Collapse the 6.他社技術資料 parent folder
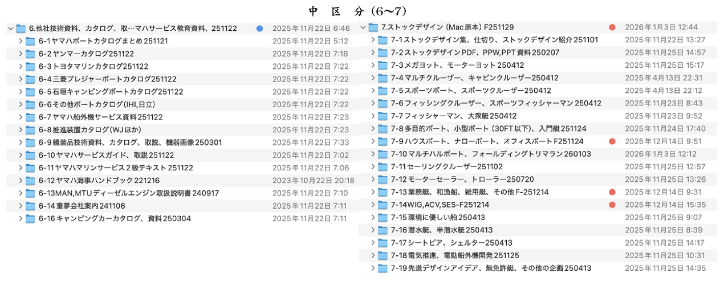The width and height of the screenshot is (724, 285). pos(11,28)
